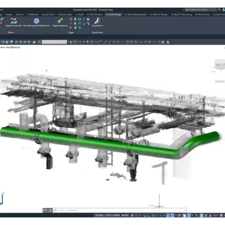This screenshot has height=225, width=225.
Task: Open the Collaborate ribbon tab
Action: click(x=33, y=15)
